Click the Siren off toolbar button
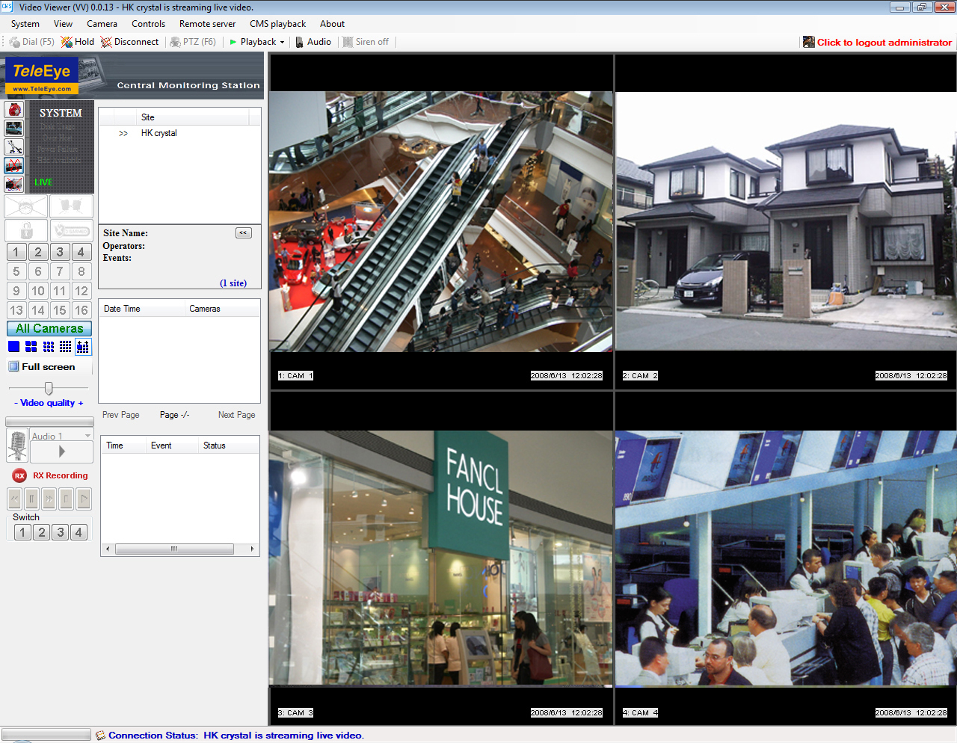This screenshot has height=743, width=957. coord(366,42)
